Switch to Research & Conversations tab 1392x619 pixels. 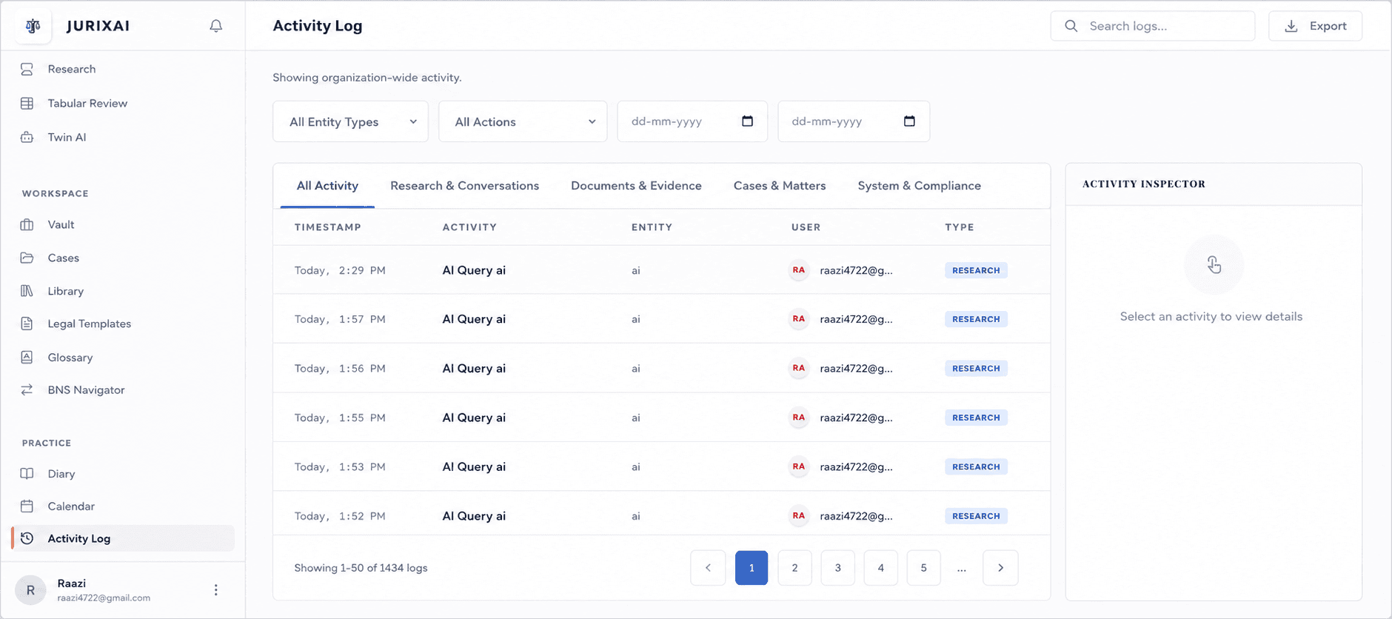[464, 186]
